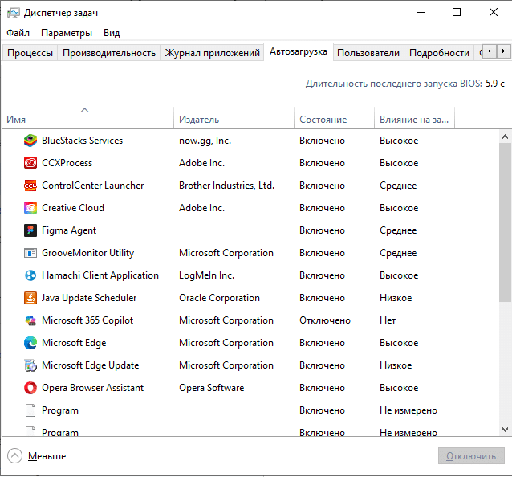Collapse details with the Меньше chevron

click(14, 456)
